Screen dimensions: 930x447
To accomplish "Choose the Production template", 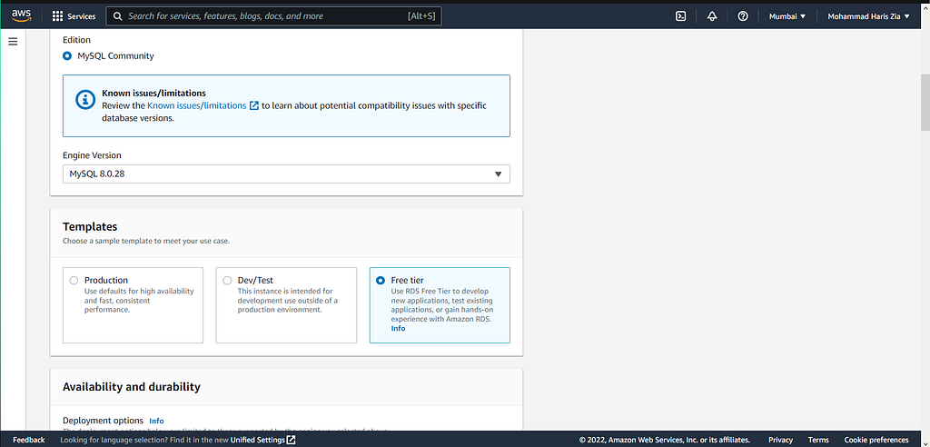I will coord(133,305).
